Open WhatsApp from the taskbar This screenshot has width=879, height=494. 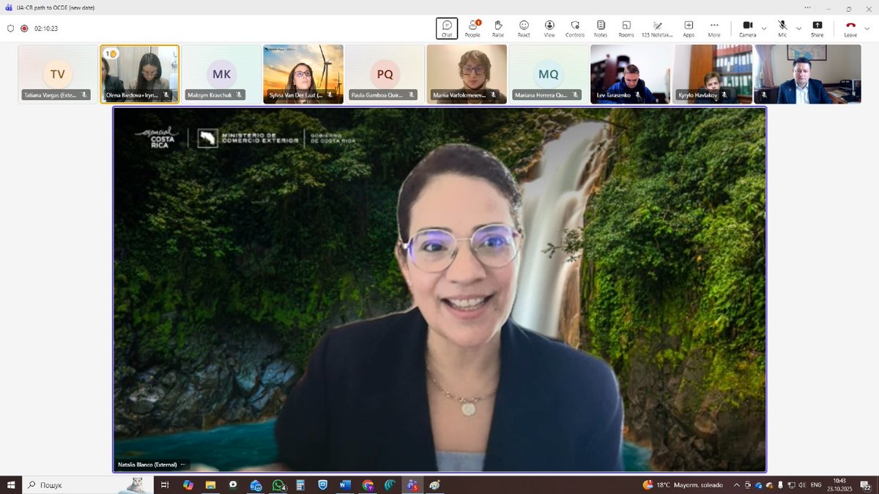(278, 484)
